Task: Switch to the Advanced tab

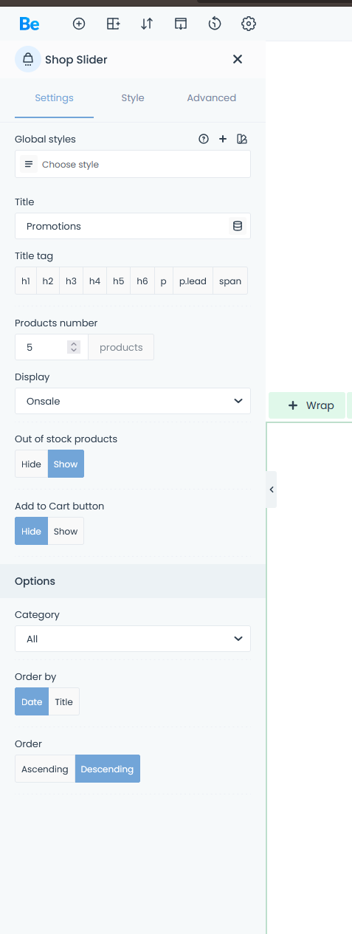Action: [212, 97]
